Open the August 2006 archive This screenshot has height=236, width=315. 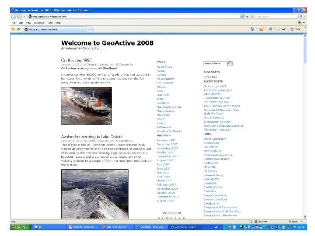point(165,201)
